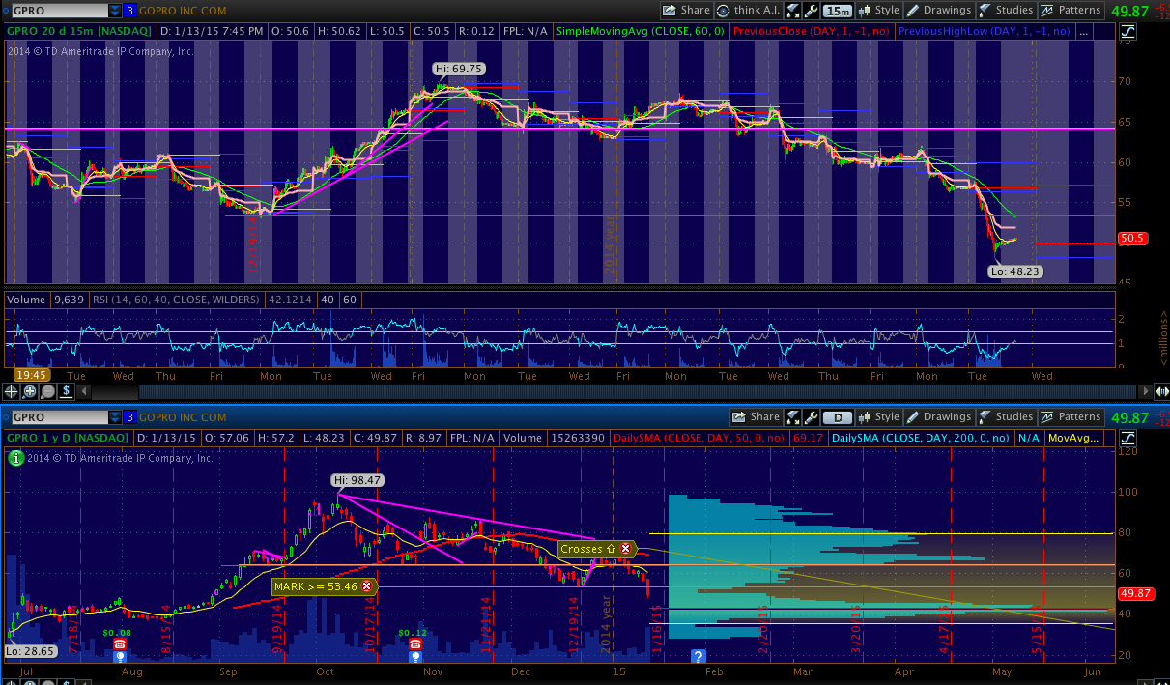
Task: Remove the MARK >= 53.46 alert
Action: tap(366, 586)
